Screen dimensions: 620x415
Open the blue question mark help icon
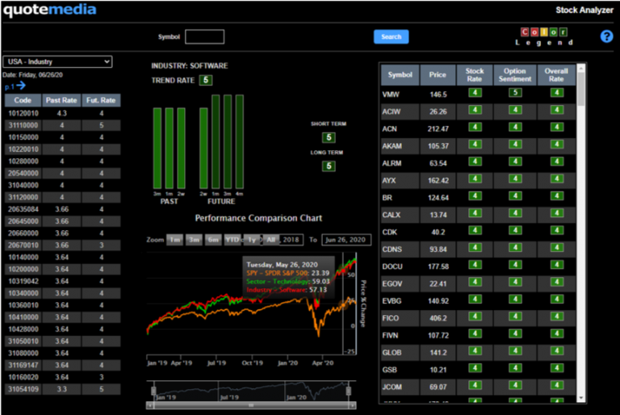coord(606,36)
